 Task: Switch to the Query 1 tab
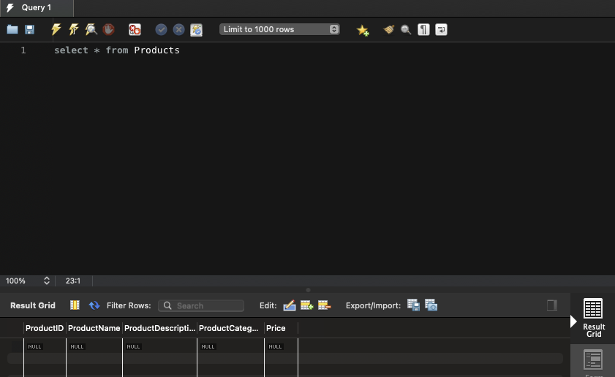[x=37, y=7]
